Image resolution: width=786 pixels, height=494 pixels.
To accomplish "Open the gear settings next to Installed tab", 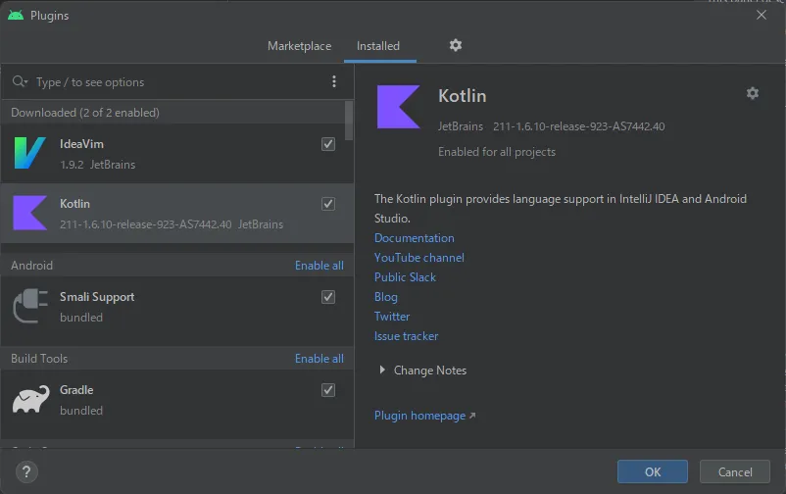I will 455,45.
